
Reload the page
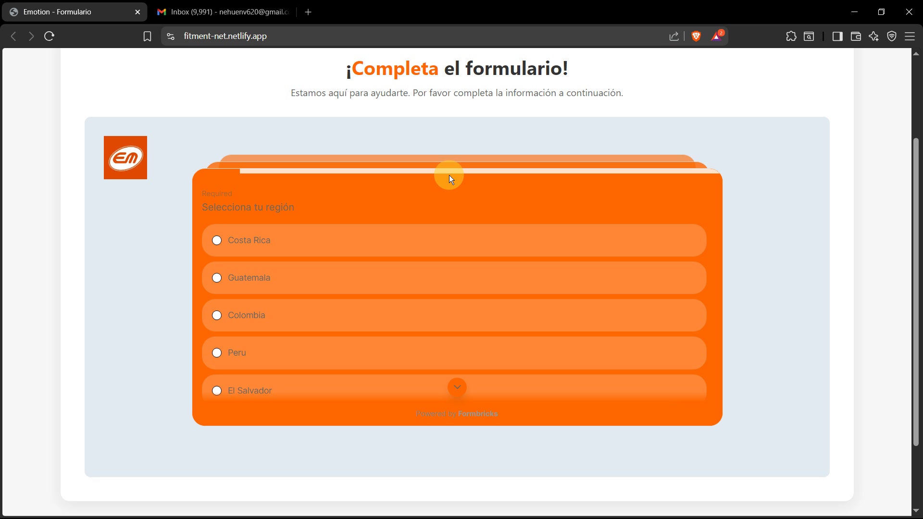tap(49, 37)
